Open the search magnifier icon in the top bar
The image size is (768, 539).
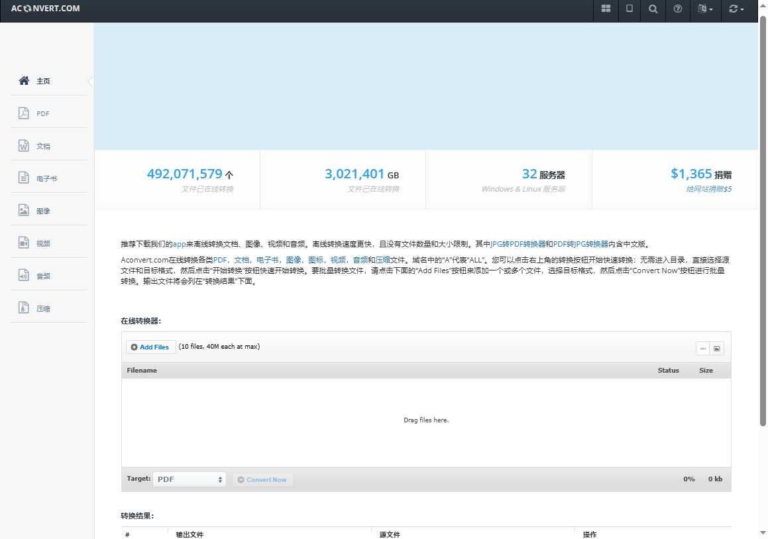653,9
